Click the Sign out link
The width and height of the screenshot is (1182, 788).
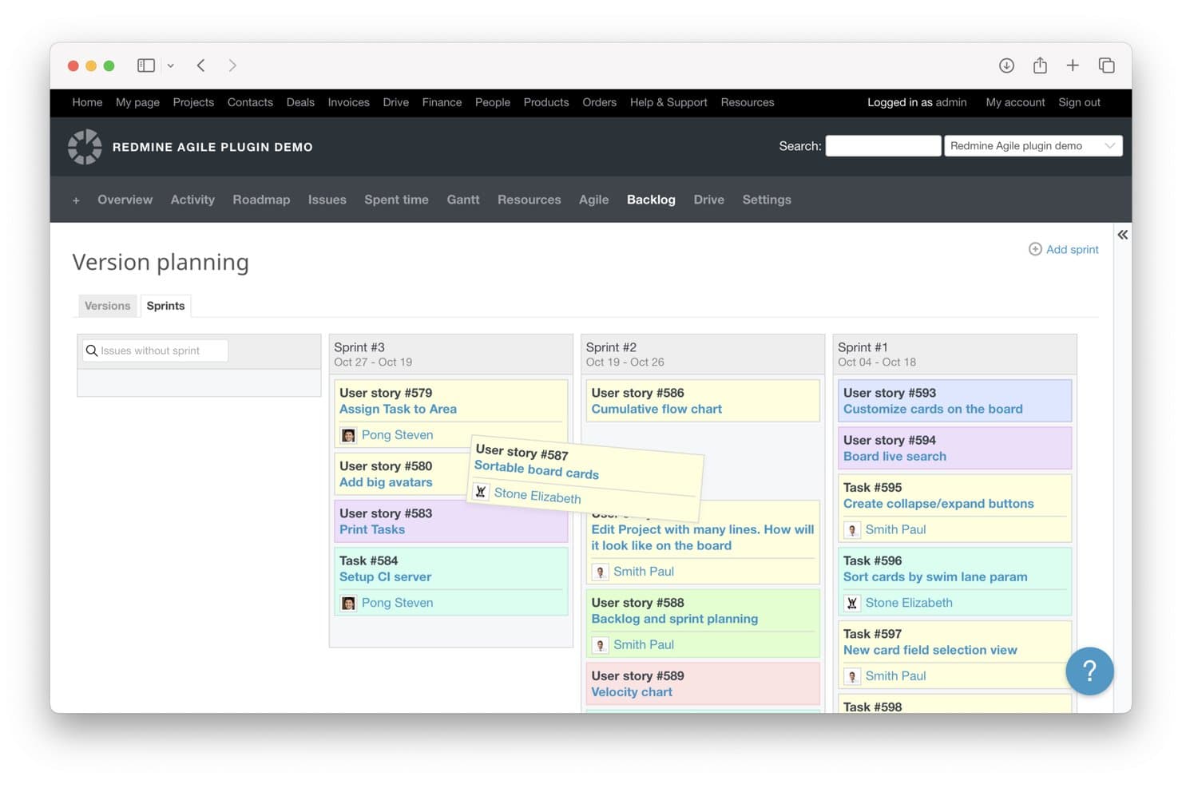1079,102
